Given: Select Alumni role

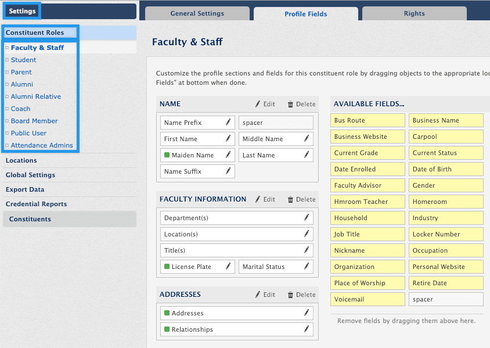Looking at the screenshot, I should (x=22, y=84).
